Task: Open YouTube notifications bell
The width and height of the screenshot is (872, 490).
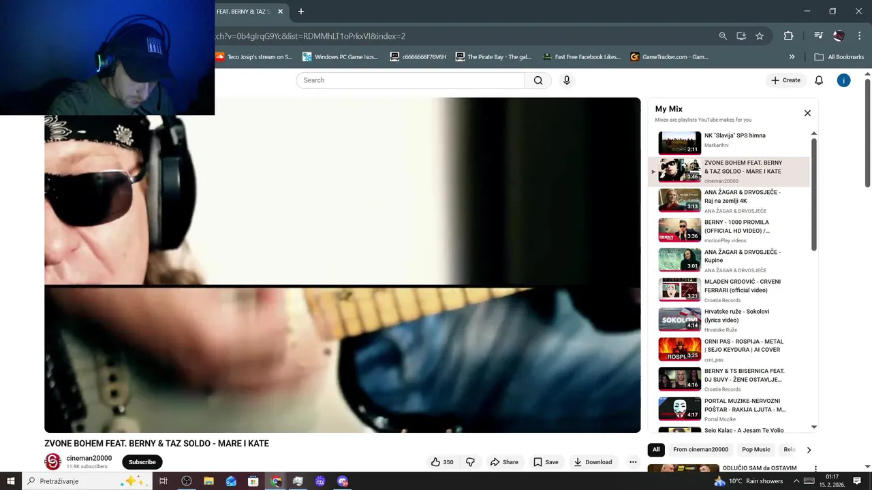Action: point(819,80)
